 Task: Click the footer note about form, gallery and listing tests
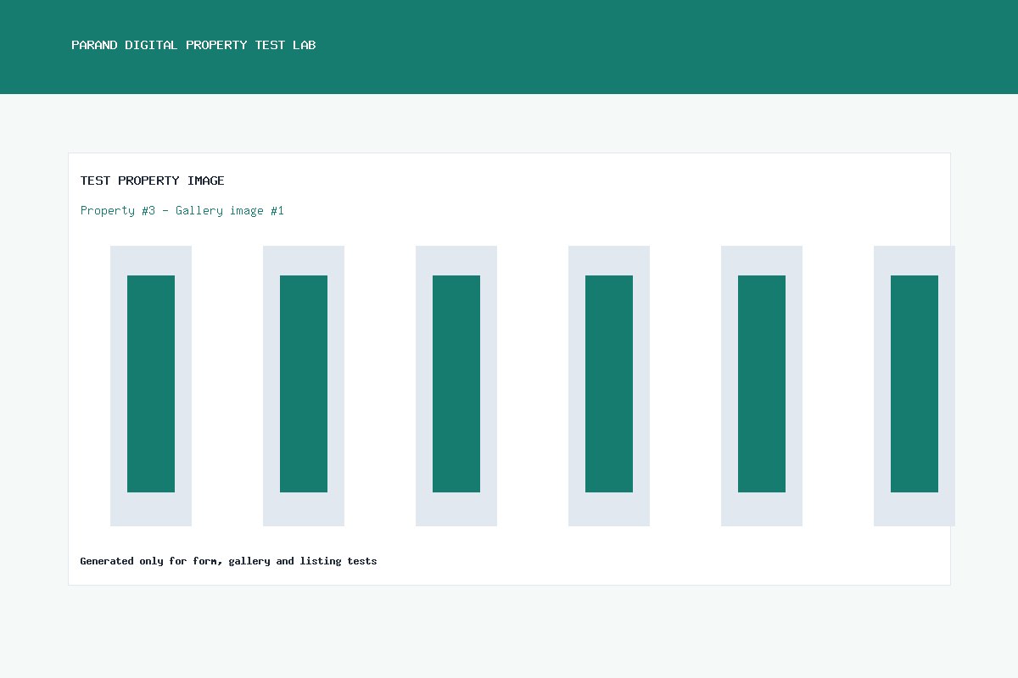point(228,561)
